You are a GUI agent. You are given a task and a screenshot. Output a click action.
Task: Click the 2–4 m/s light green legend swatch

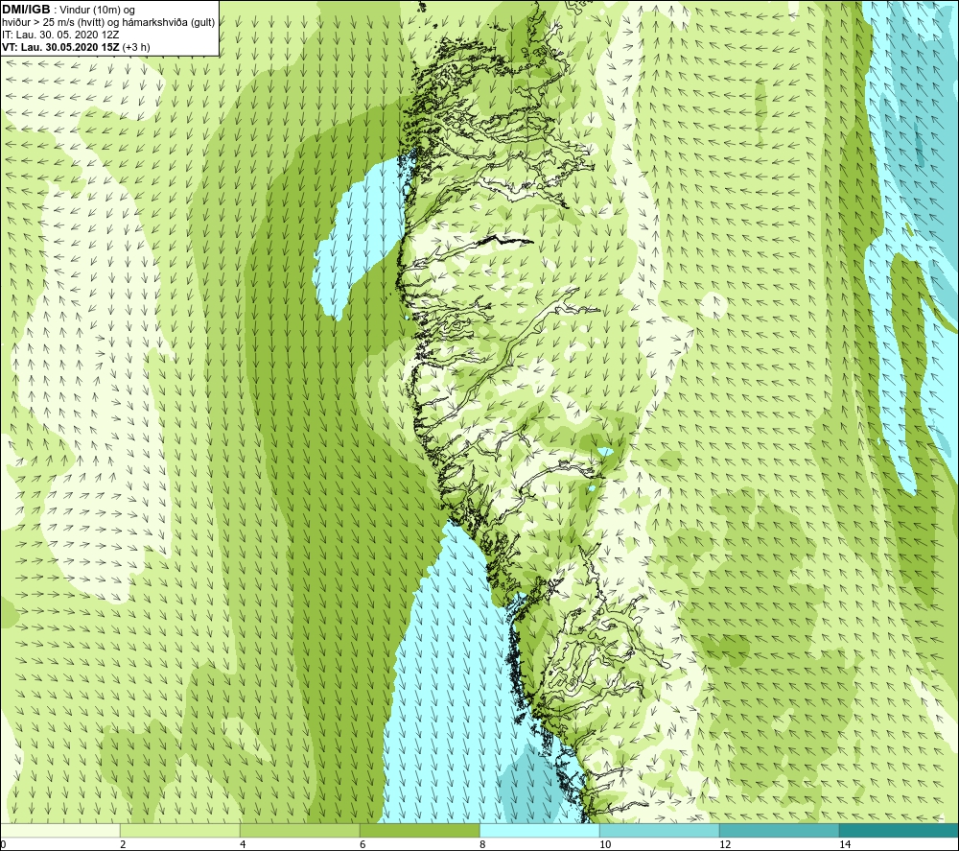[x=180, y=830]
